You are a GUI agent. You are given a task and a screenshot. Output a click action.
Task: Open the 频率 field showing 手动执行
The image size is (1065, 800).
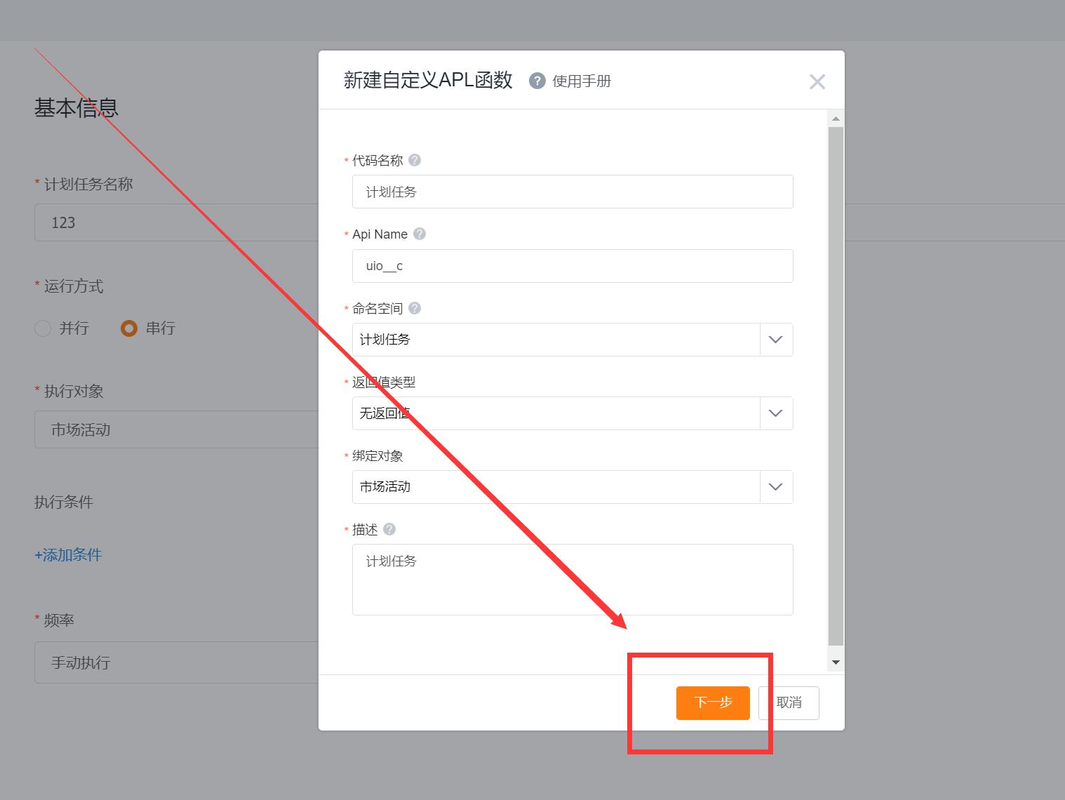[176, 662]
